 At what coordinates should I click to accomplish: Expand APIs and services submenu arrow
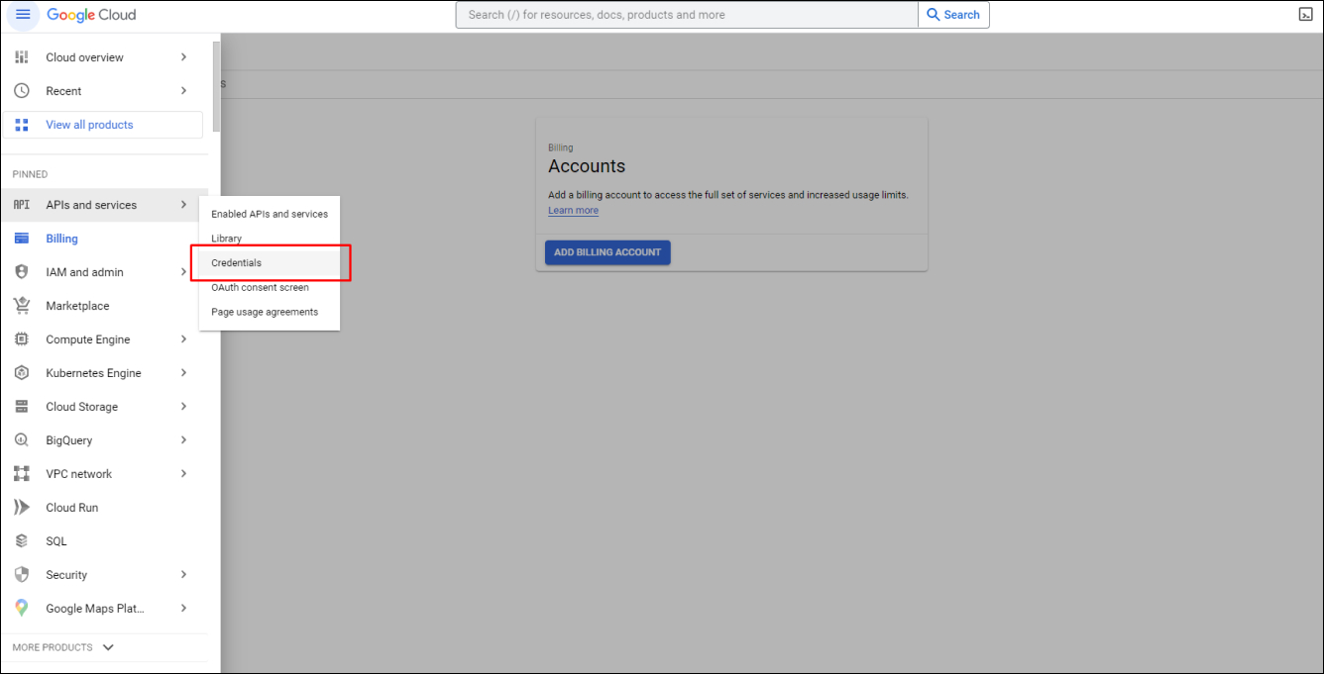point(183,205)
